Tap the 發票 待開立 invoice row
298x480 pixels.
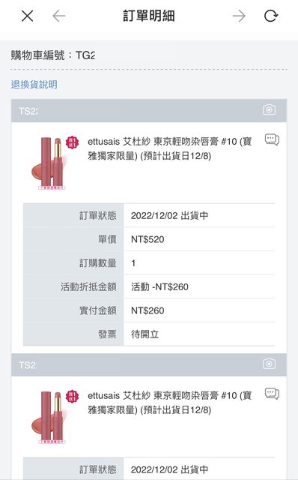pyautogui.click(x=149, y=334)
